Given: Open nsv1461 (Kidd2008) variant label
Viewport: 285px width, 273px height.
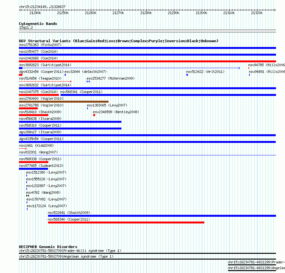Looking at the screenshot, I should pyautogui.click(x=37, y=145).
